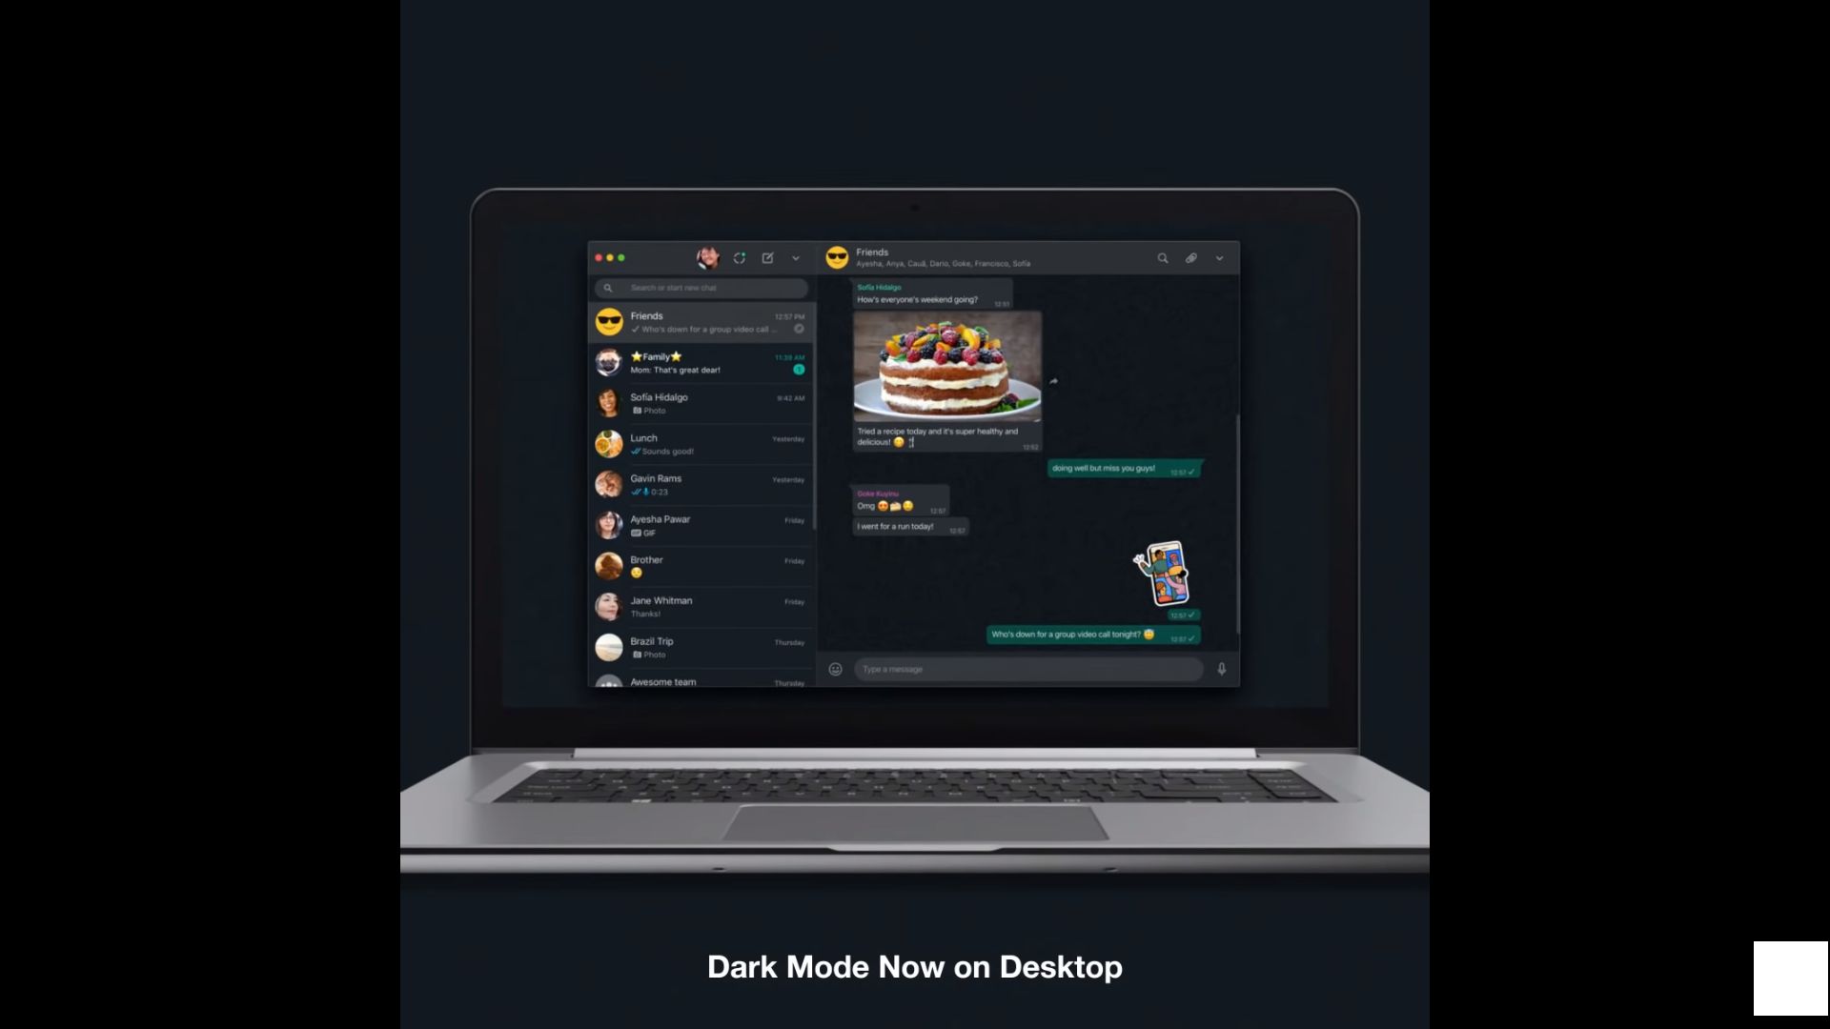The image size is (1830, 1029).
Task: Click the Awesome Team chat entry
Action: point(699,681)
